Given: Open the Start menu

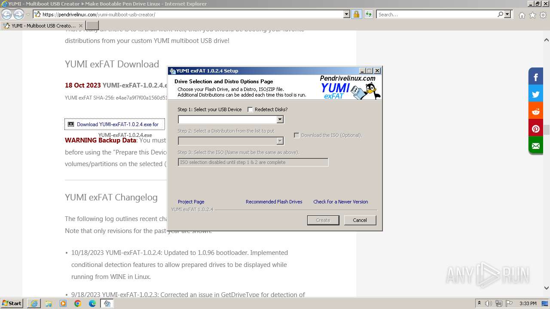Looking at the screenshot, I should pos(12,303).
